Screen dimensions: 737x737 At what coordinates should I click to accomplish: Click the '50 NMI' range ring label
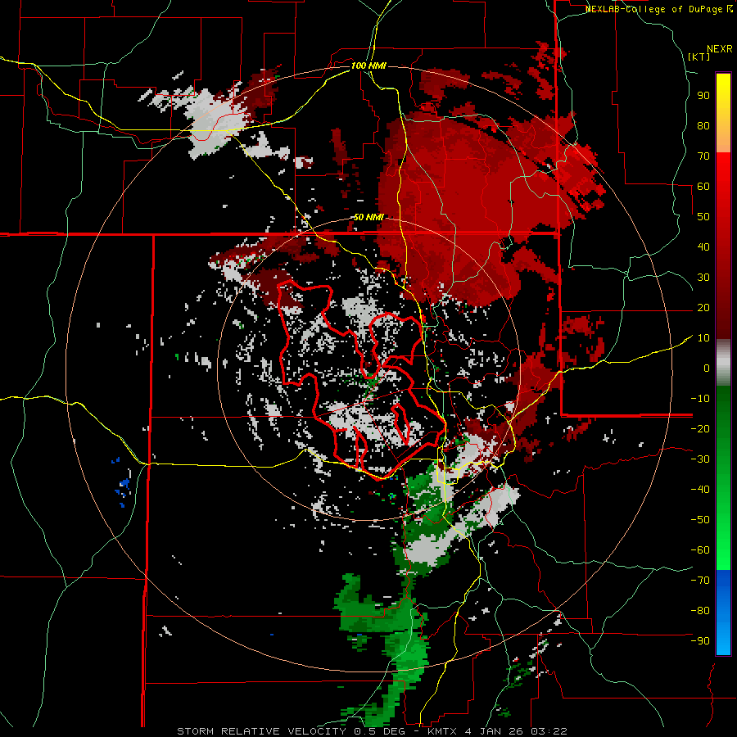coord(368,217)
